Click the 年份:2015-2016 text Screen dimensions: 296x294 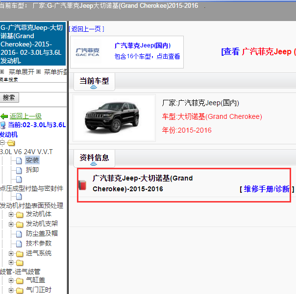(187, 130)
